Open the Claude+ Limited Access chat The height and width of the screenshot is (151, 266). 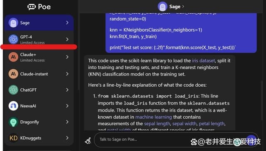pos(39,57)
